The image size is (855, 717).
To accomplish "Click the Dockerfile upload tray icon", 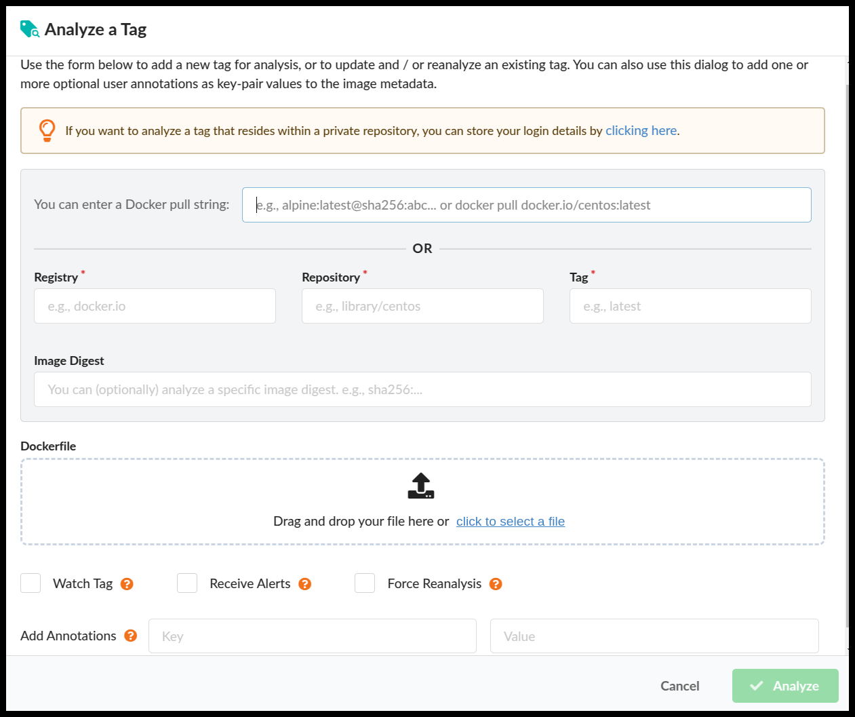I will pyautogui.click(x=421, y=486).
